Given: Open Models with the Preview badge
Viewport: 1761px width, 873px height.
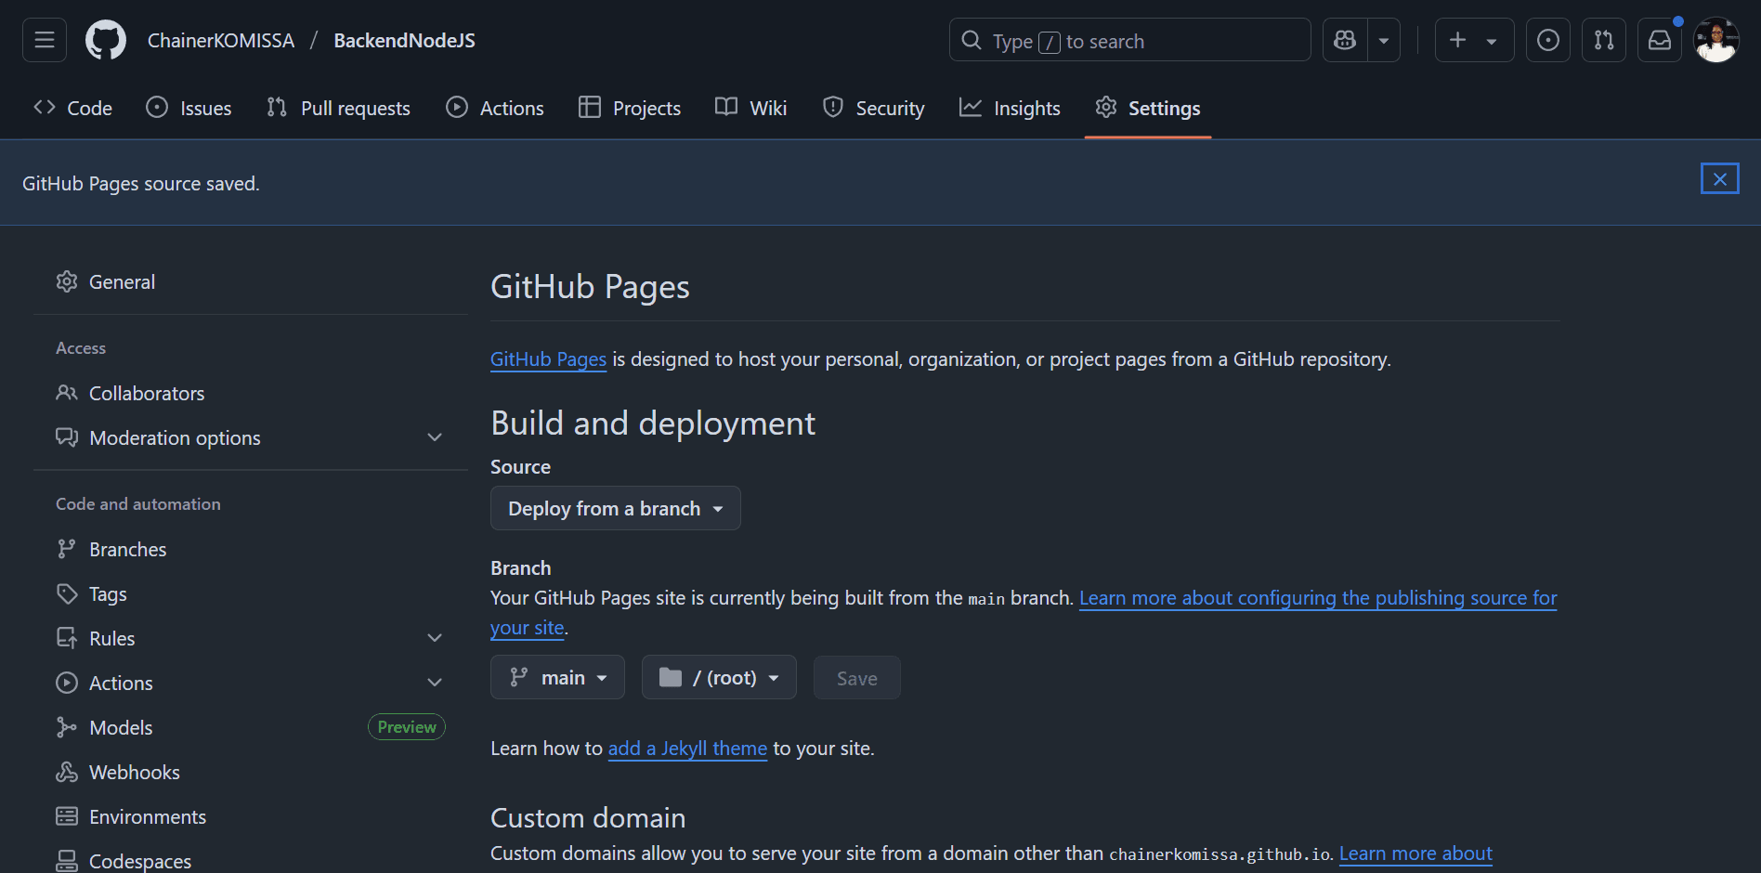Looking at the screenshot, I should coord(121,727).
